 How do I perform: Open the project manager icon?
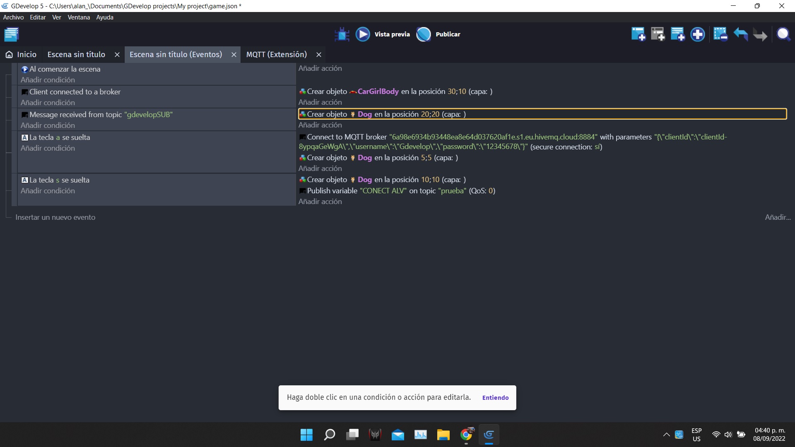[12, 34]
